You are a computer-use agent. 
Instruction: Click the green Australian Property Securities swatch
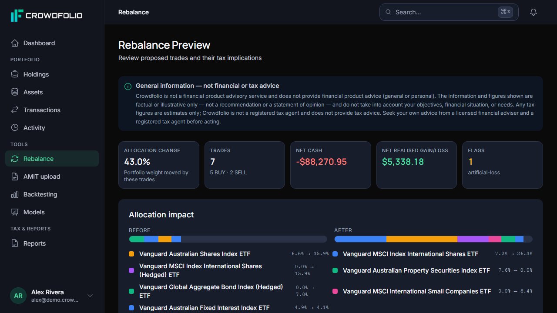point(335,270)
